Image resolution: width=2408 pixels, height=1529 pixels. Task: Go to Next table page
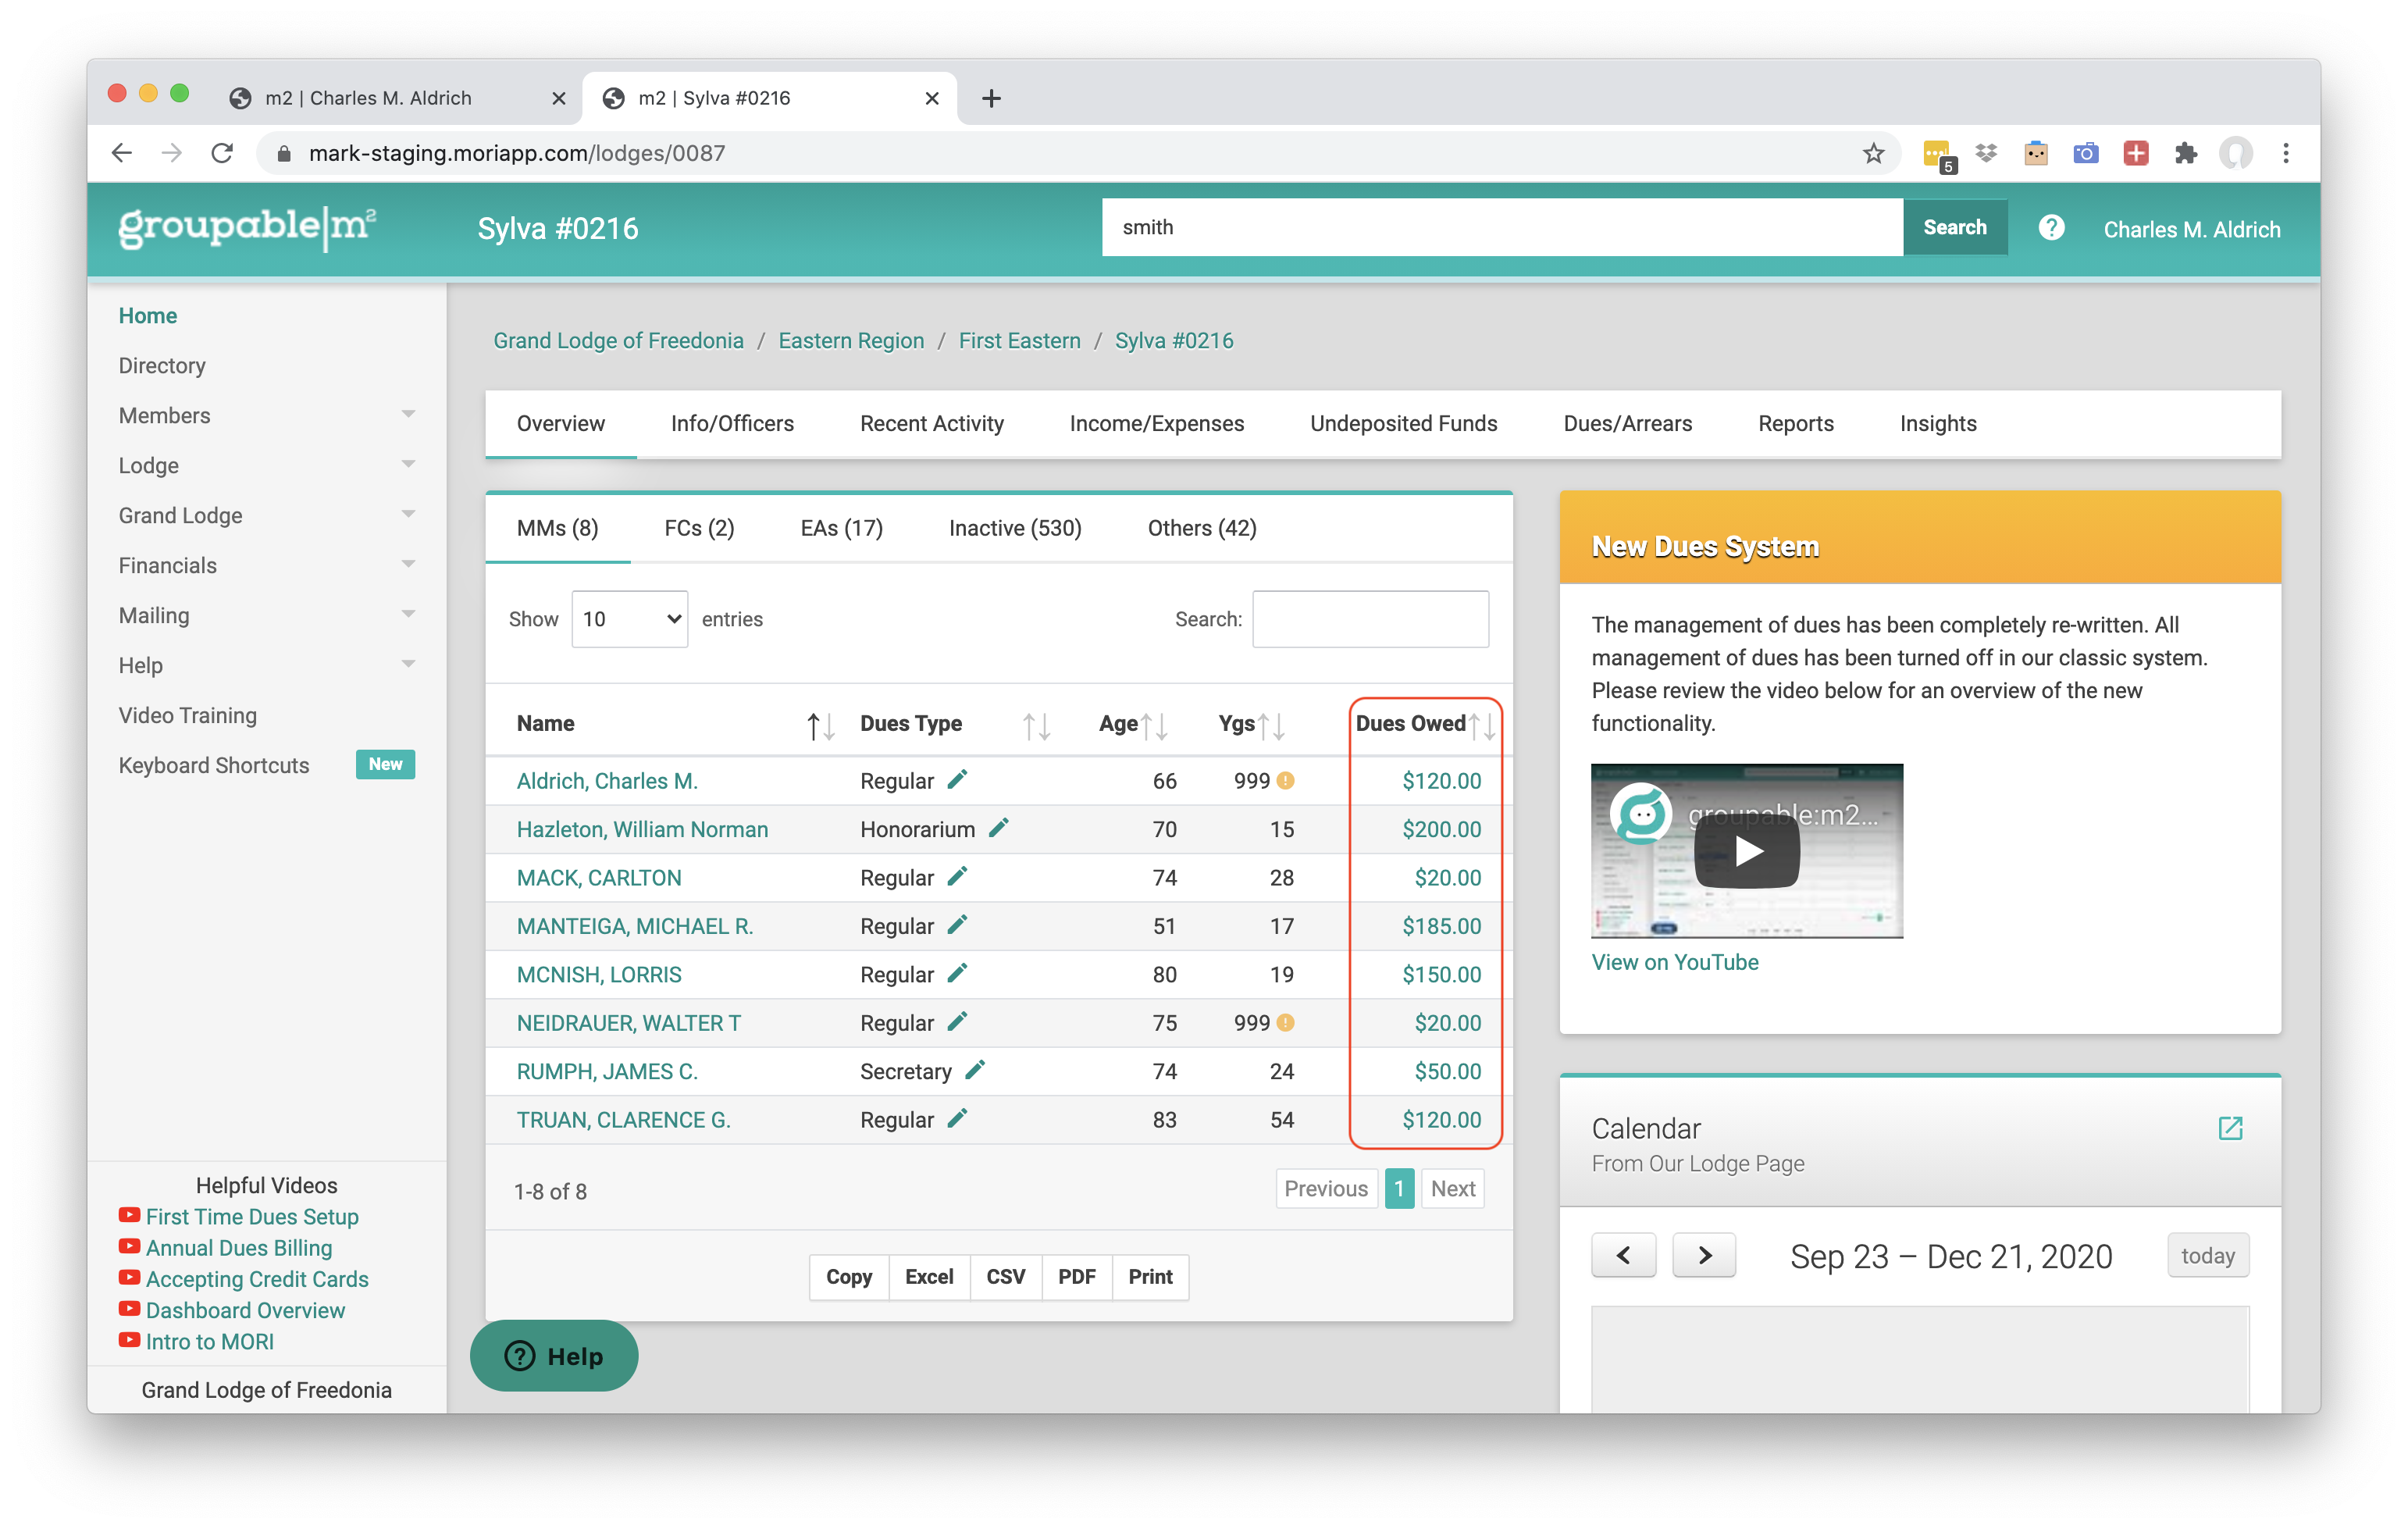point(1452,1188)
